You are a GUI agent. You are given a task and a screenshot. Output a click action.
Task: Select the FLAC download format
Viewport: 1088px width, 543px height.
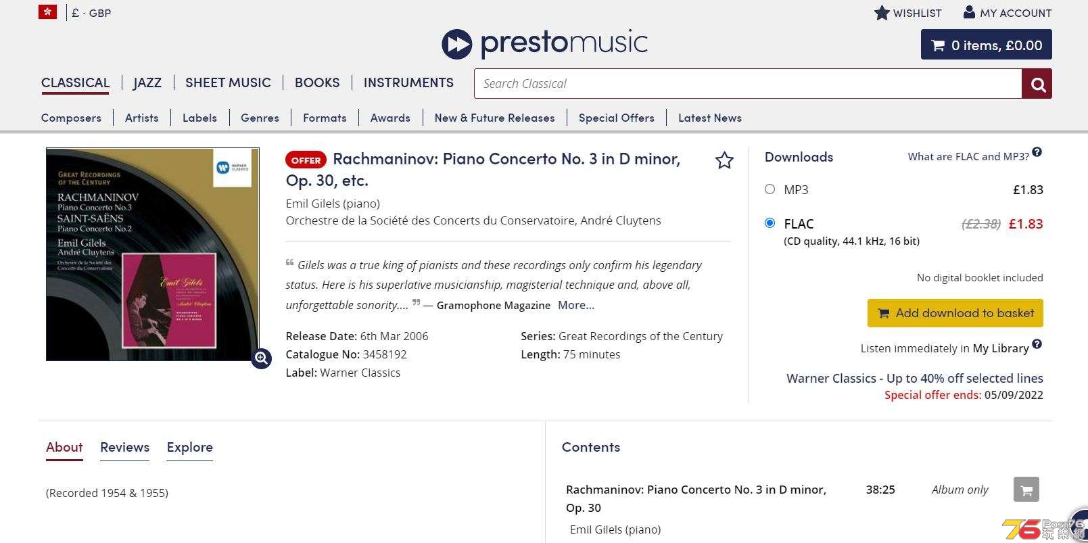pyautogui.click(x=770, y=222)
